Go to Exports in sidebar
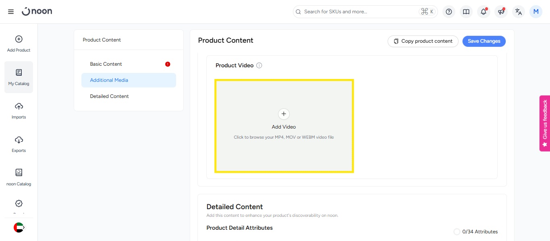The width and height of the screenshot is (550, 241). point(19,144)
